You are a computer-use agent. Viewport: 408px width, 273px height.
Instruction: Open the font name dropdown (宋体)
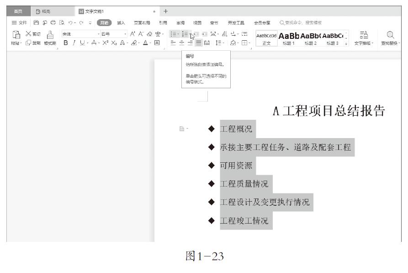tap(98, 34)
